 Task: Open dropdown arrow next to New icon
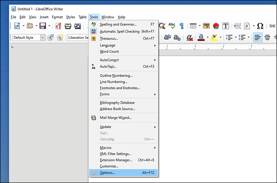23,26
